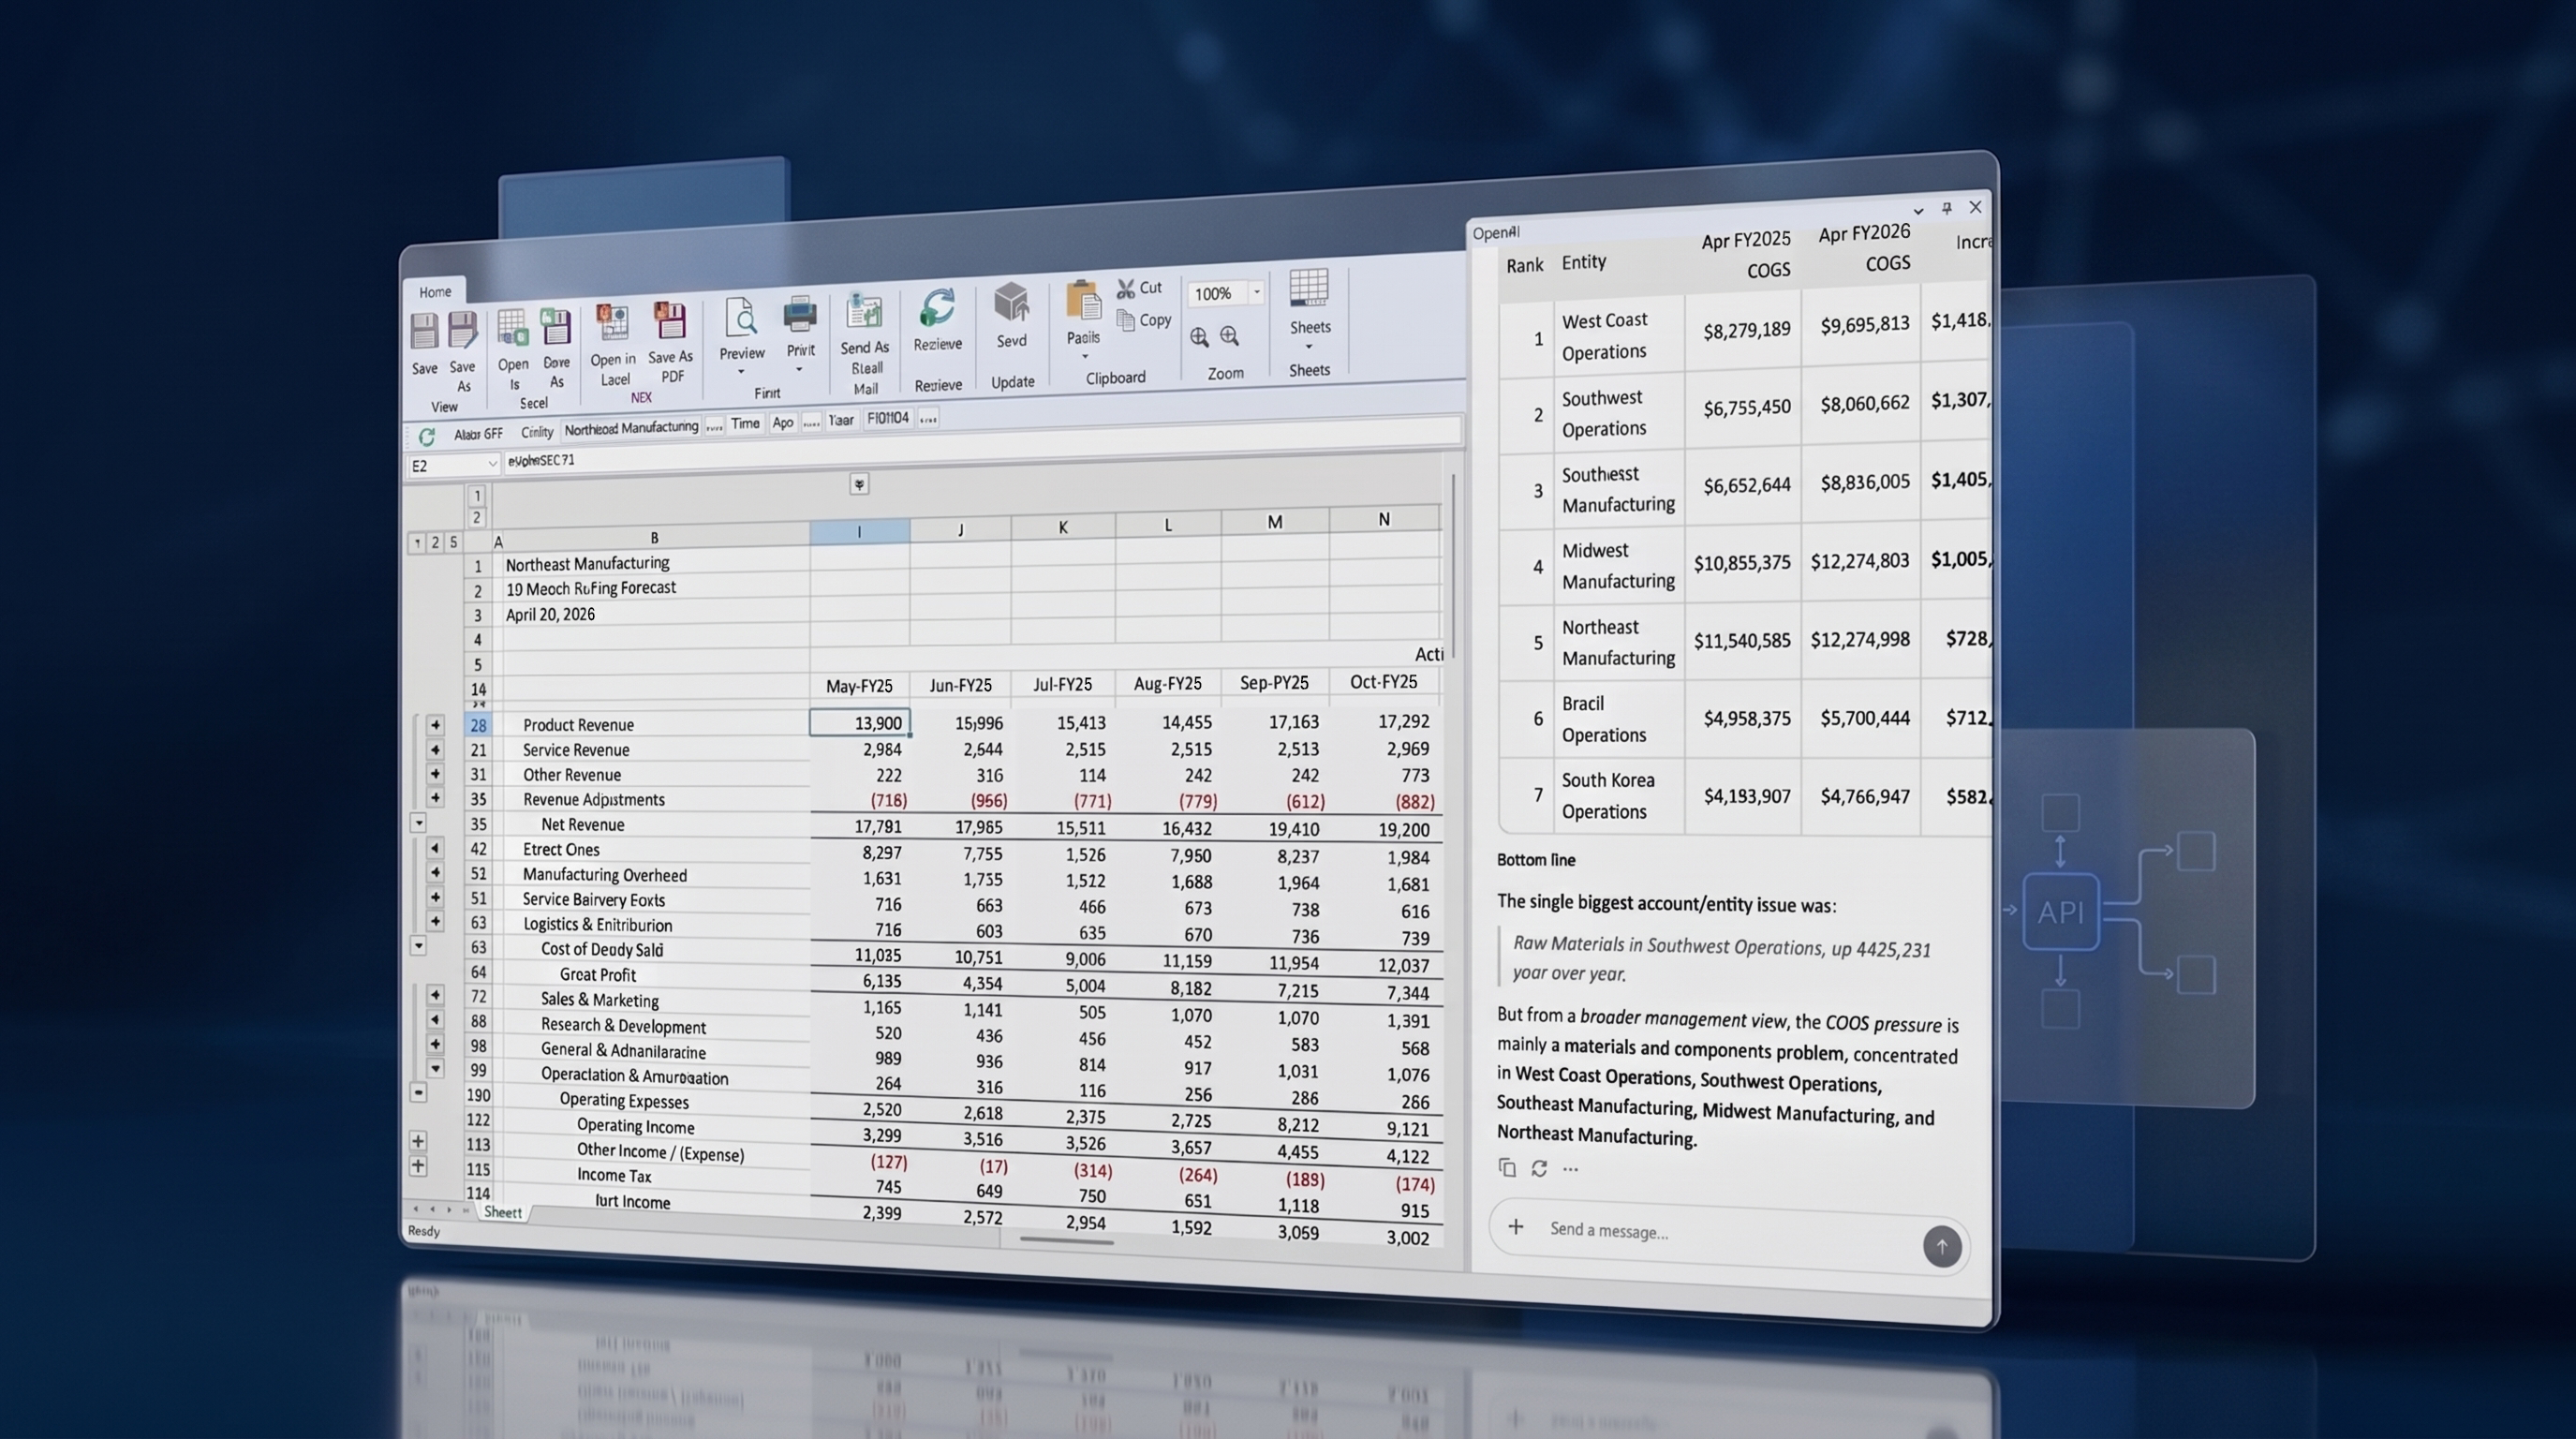Select the Jun-FY25 Product Revenue cell 15,996

(x=960, y=723)
